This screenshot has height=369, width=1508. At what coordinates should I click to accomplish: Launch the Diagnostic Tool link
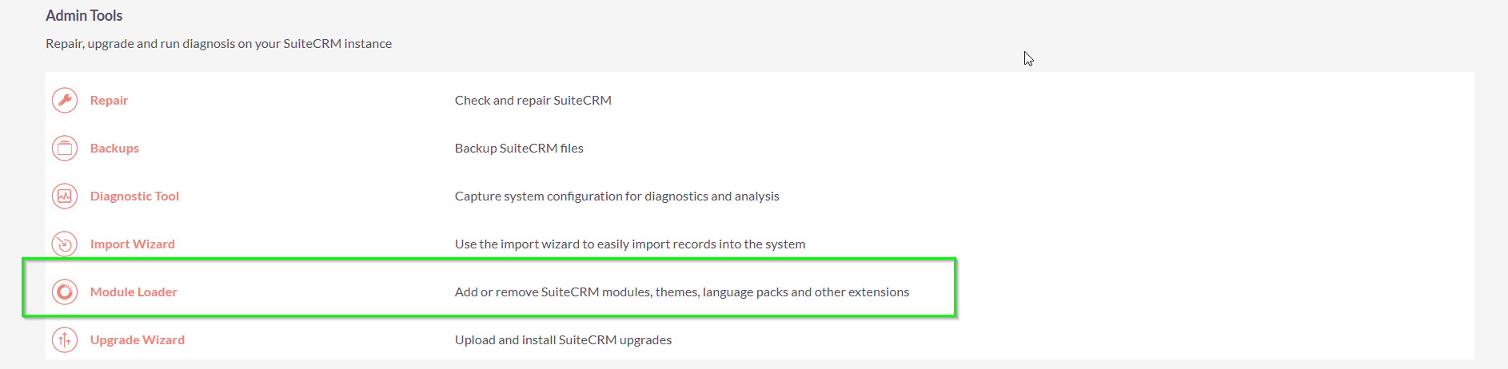(134, 196)
